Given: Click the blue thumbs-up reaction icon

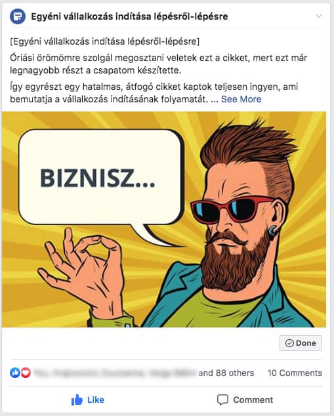Looking at the screenshot, I should pos(15,373).
